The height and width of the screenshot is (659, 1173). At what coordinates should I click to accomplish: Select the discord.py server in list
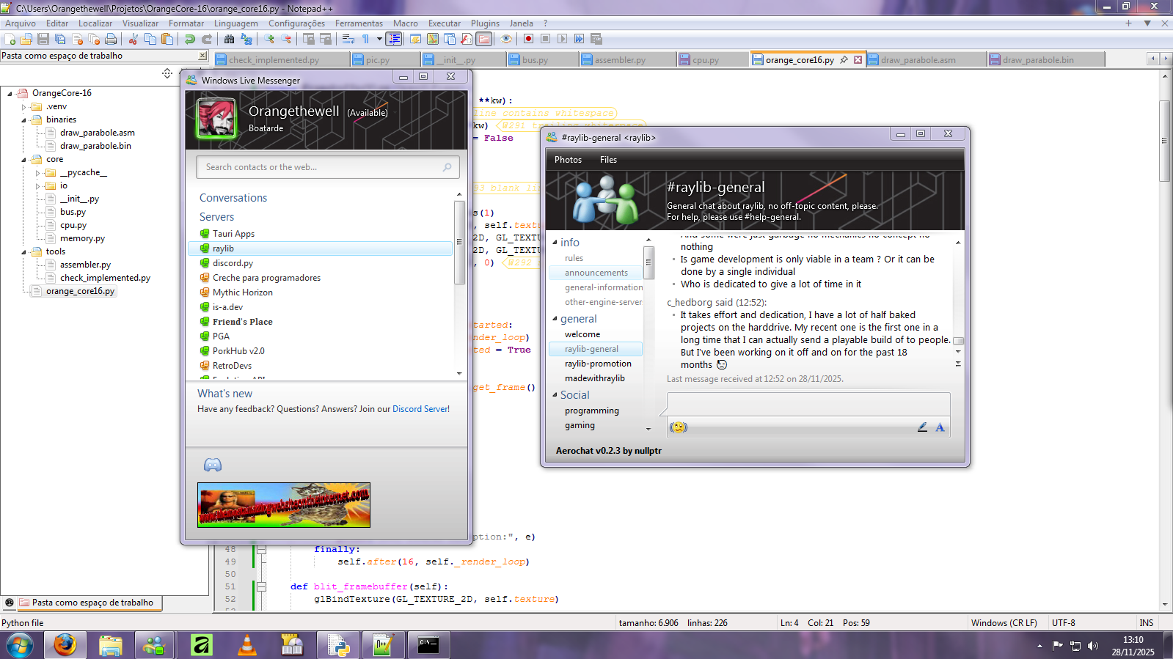233,263
